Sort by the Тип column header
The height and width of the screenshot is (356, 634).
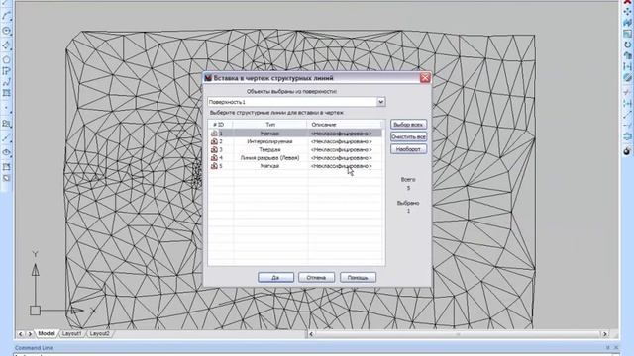[x=270, y=125]
